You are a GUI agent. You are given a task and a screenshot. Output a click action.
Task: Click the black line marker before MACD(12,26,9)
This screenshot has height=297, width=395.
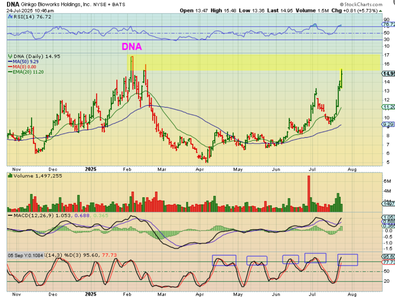(x=10, y=215)
